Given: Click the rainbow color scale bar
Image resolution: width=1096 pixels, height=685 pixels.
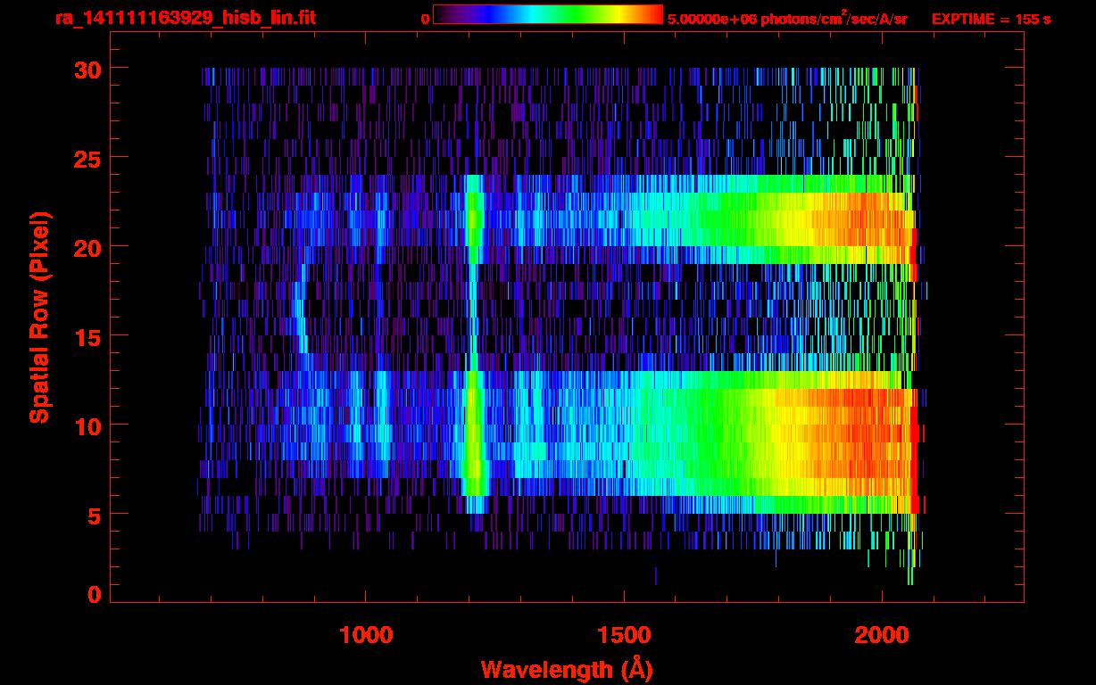Looking at the screenshot, I should [548, 15].
